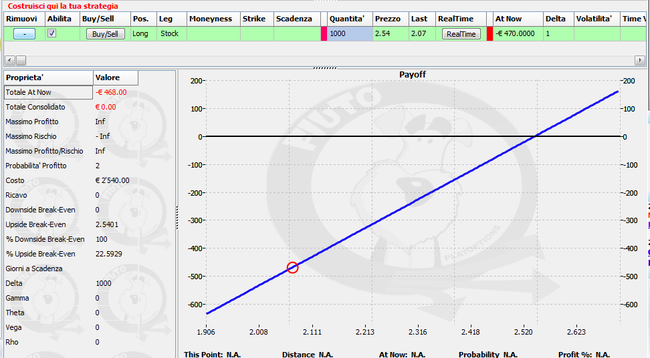Click the left arrow of horizontal scrollbar

(x=10, y=60)
